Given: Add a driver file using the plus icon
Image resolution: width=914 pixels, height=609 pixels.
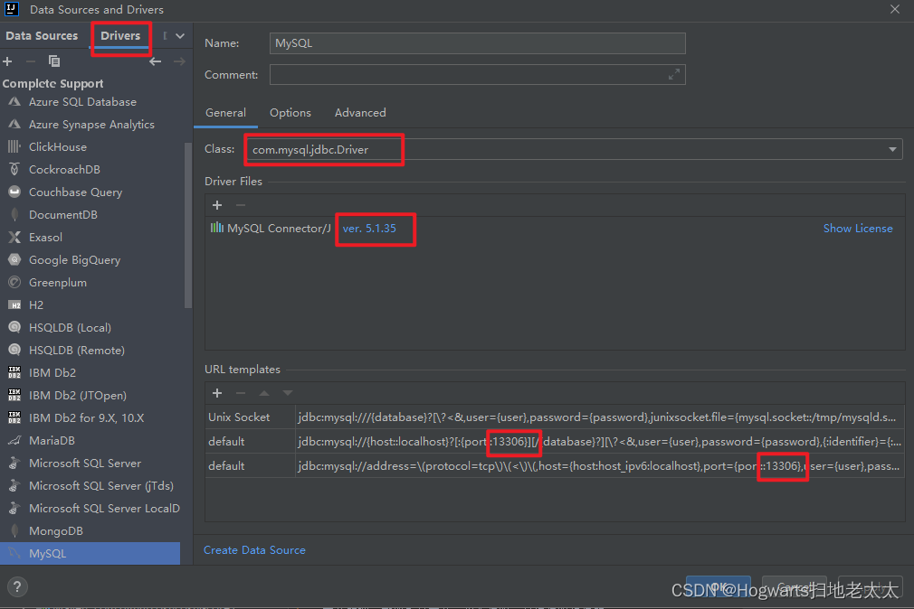Looking at the screenshot, I should 217,205.
